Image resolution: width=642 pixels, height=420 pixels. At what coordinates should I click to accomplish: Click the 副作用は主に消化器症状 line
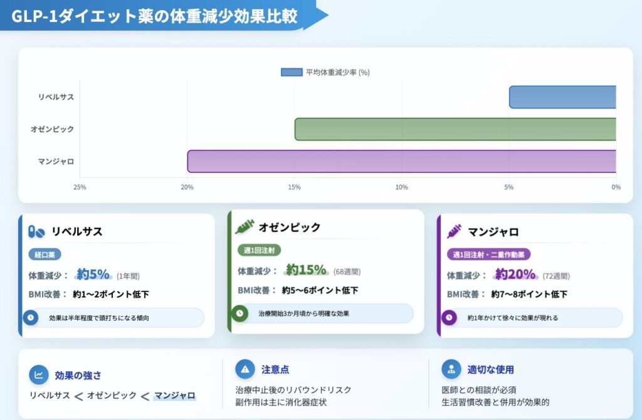click(281, 402)
